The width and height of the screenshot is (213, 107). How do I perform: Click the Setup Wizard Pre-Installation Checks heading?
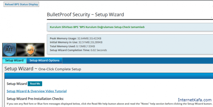click(x=35, y=99)
